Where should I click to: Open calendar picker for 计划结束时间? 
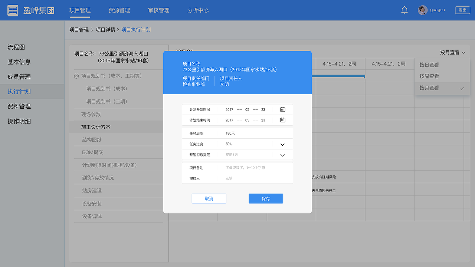point(282,120)
